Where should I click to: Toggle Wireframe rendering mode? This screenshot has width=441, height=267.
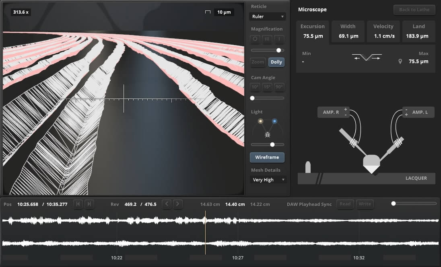coord(267,157)
